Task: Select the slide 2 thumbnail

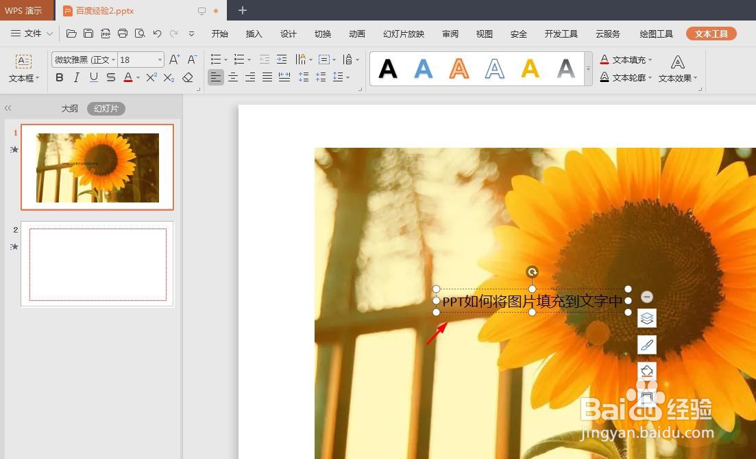Action: coord(97,264)
